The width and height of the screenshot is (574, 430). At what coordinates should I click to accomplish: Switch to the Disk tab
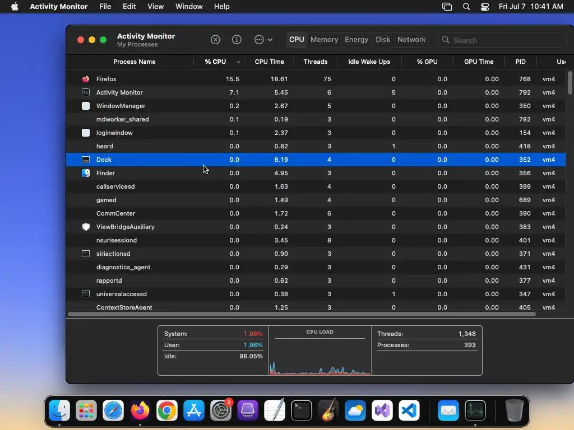[383, 40]
